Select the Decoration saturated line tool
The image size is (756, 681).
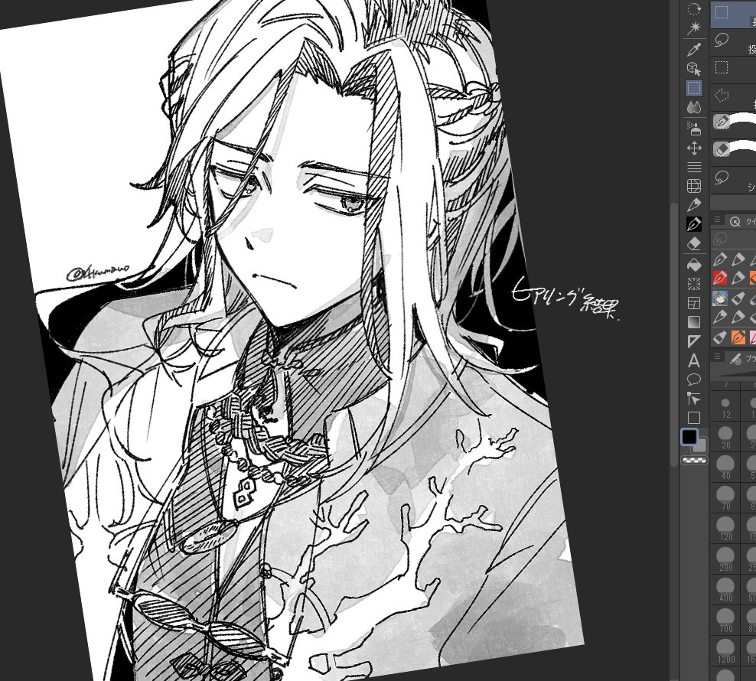694,284
